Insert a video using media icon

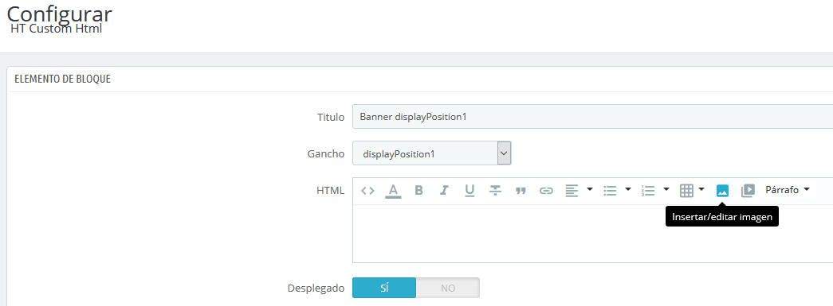pyautogui.click(x=748, y=191)
